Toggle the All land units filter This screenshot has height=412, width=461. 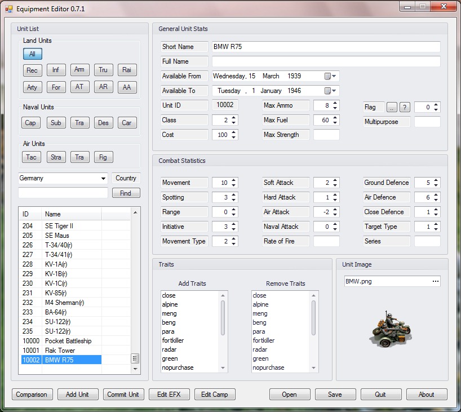click(32, 54)
